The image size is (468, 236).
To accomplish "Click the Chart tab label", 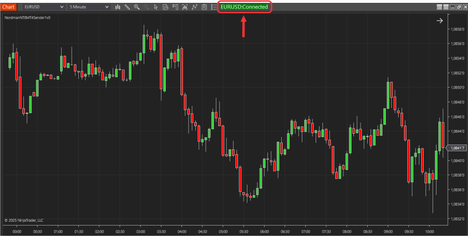I will click(x=9, y=7).
